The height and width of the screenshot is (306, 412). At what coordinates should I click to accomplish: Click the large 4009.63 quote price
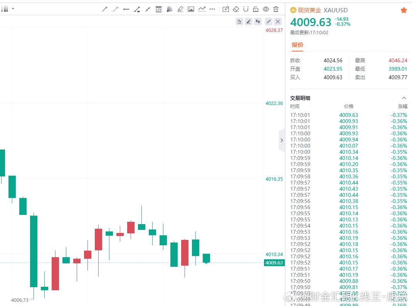pos(311,22)
